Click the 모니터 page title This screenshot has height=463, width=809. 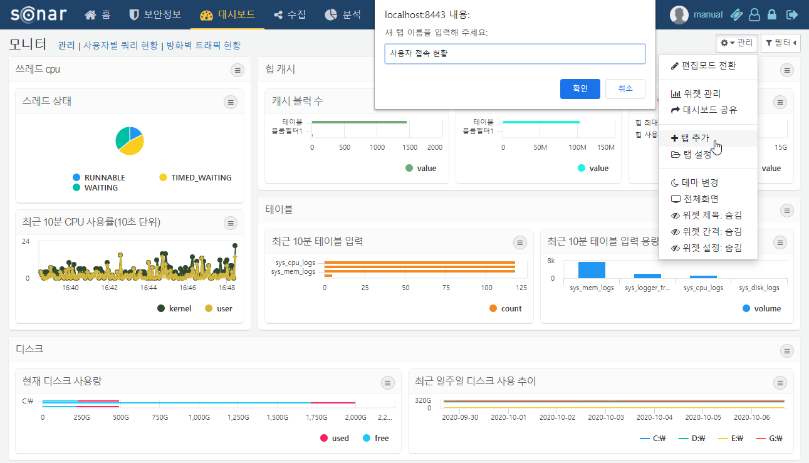click(28, 44)
